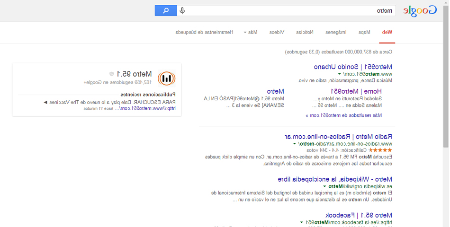Open the 'Home | Metro951' sitelink

pos(356,91)
